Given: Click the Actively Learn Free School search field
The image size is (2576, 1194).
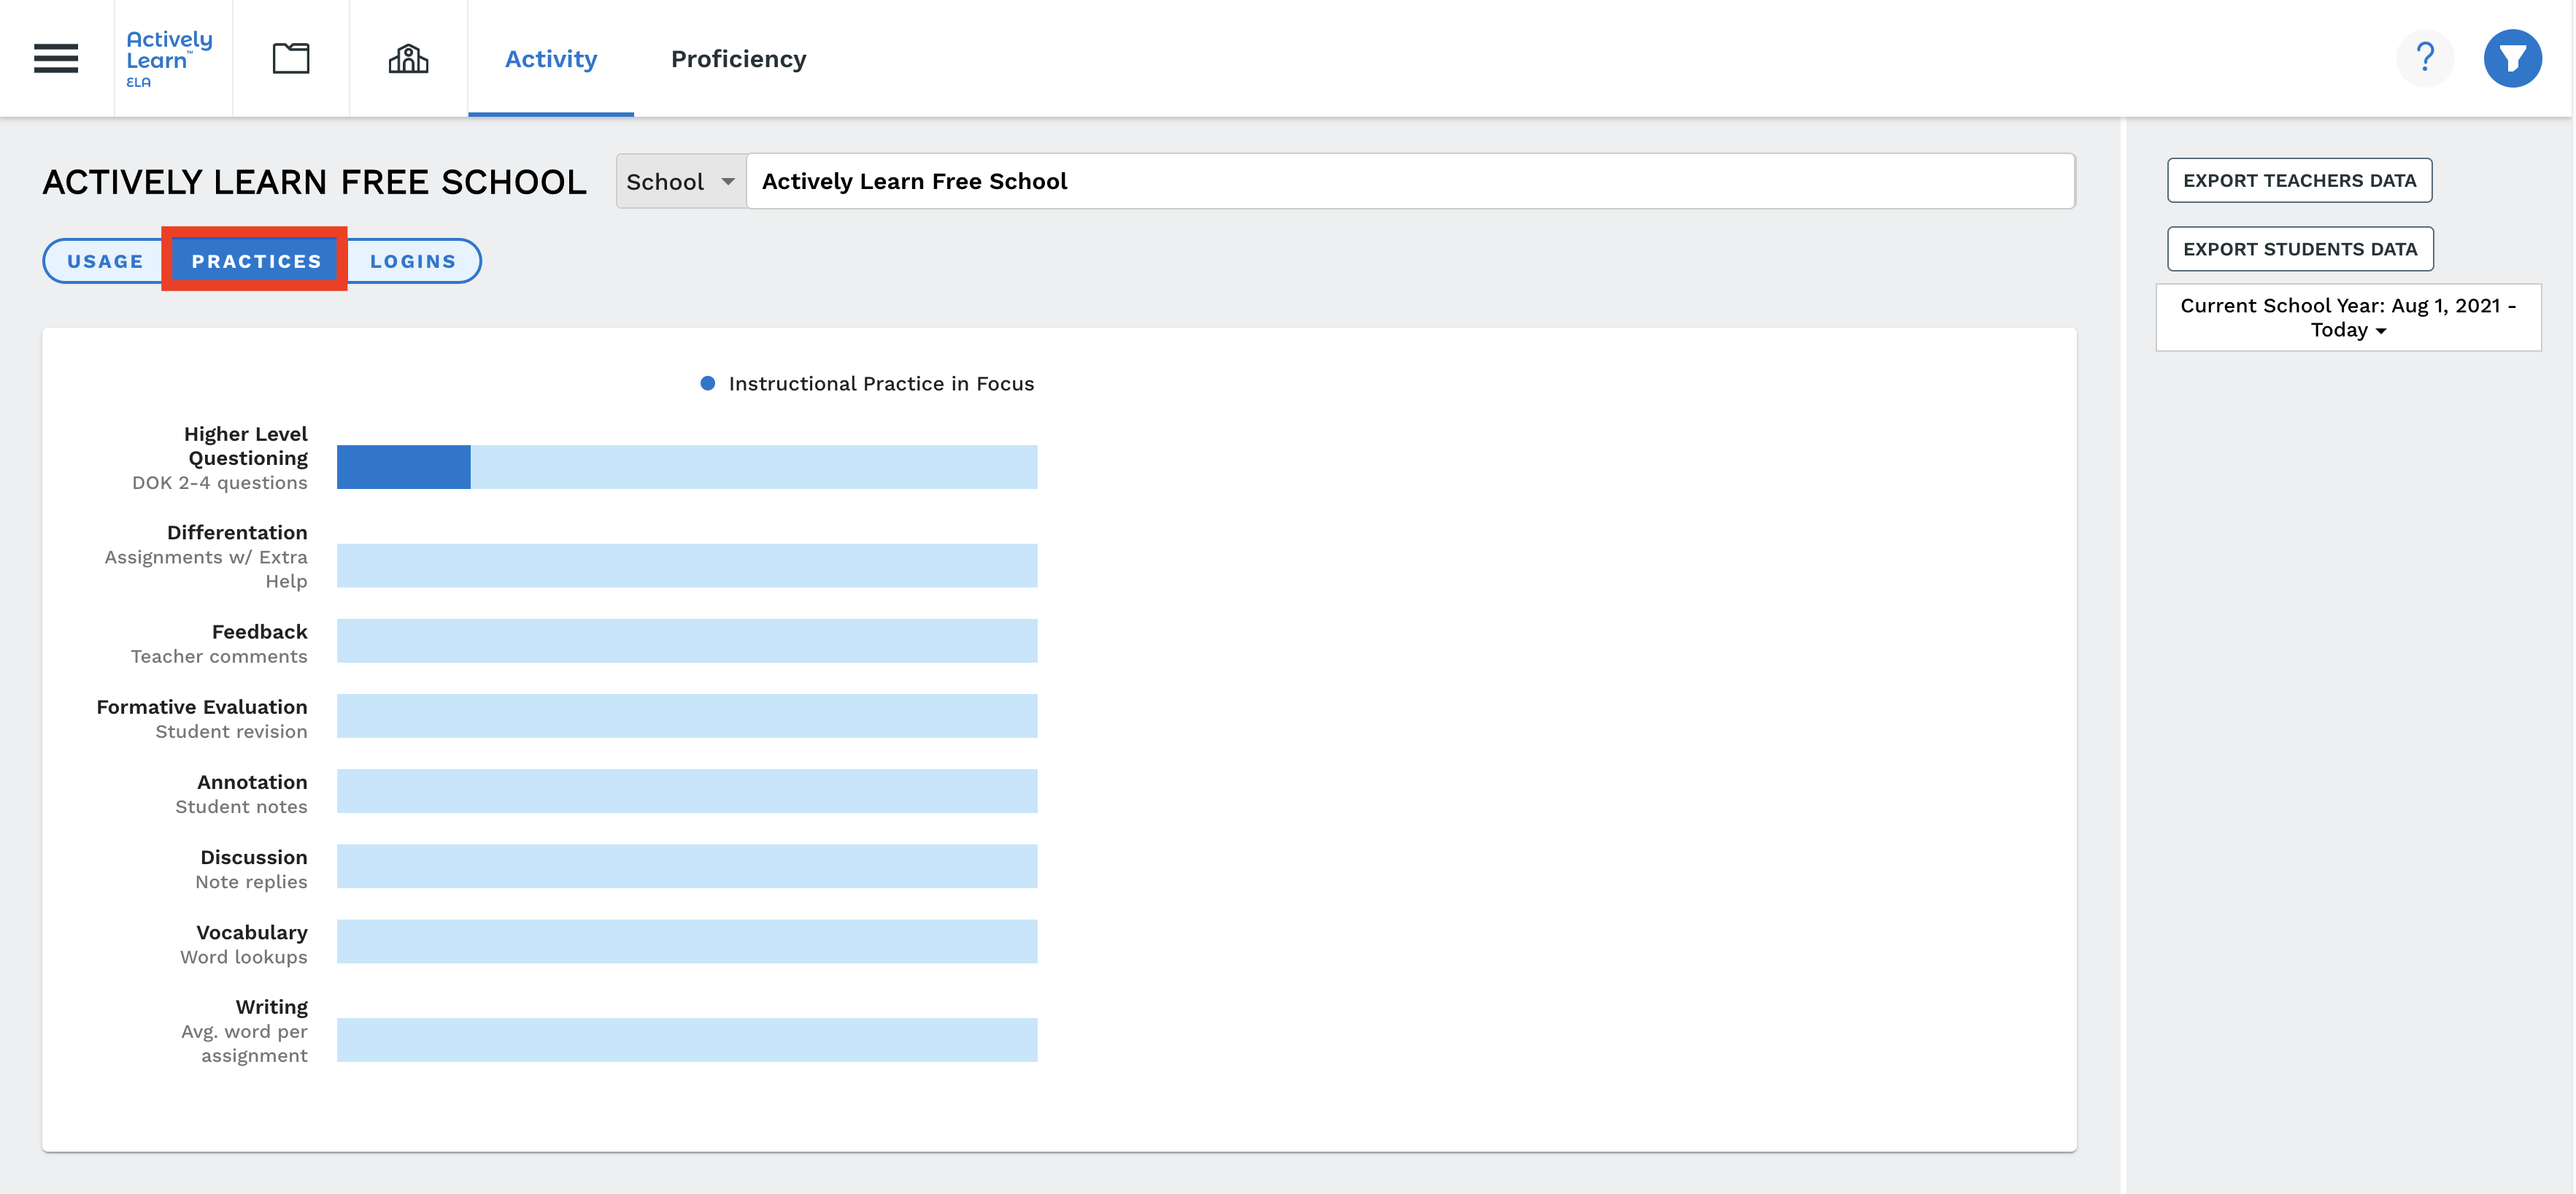Looking at the screenshot, I should pos(1410,181).
